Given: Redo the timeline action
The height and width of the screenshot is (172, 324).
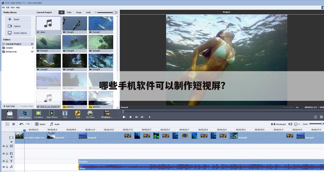Looking at the screenshot, I should click(28, 124).
